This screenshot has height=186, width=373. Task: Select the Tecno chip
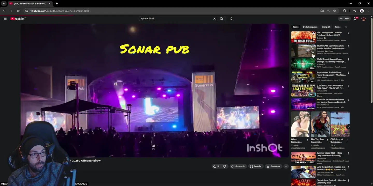pos(338,27)
